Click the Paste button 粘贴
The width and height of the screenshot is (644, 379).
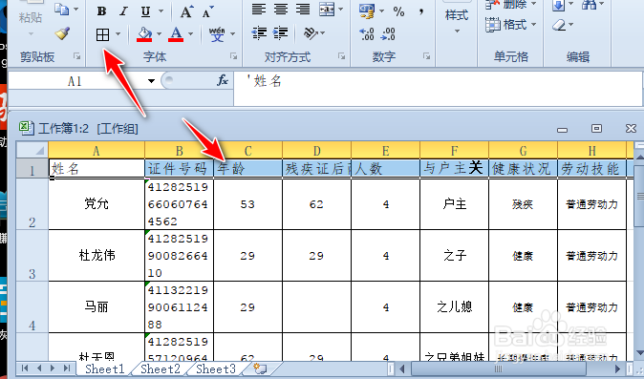[x=31, y=17]
